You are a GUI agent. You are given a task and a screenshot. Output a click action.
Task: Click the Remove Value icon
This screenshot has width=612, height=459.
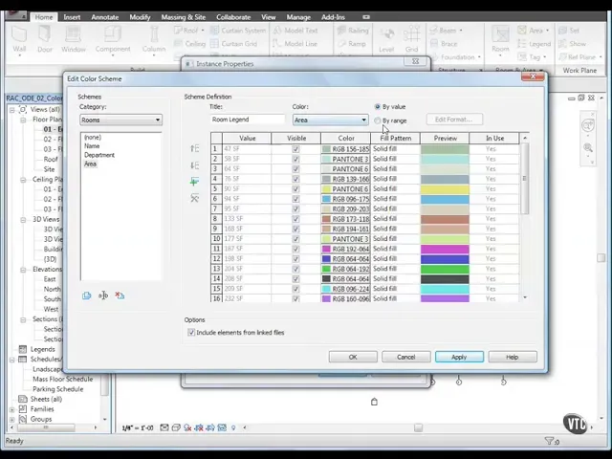click(x=195, y=198)
